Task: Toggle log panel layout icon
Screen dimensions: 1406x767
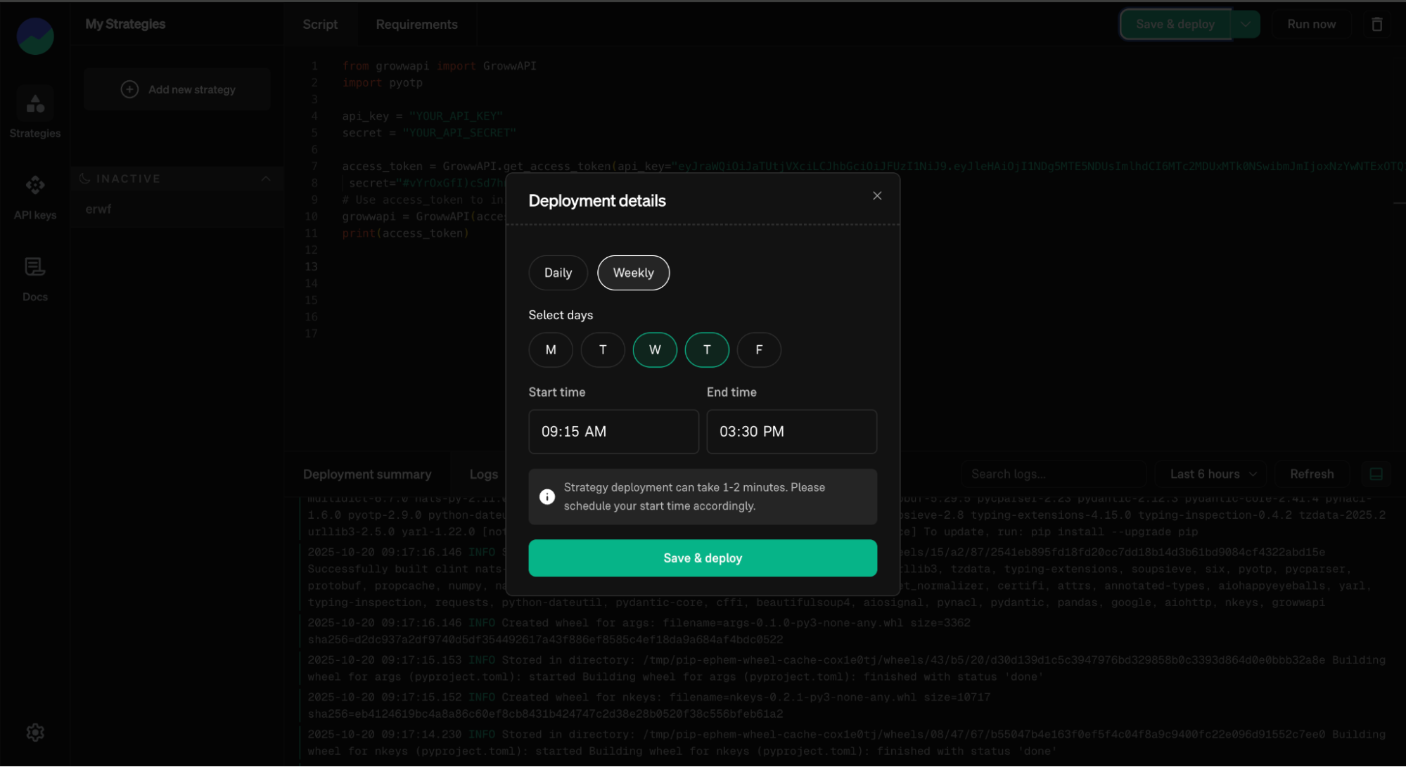Action: click(x=1376, y=474)
